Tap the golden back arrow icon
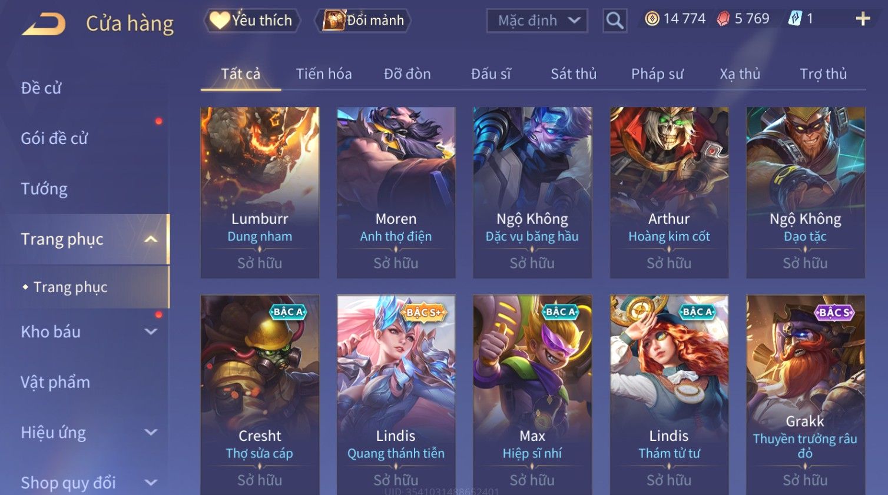 [44, 24]
